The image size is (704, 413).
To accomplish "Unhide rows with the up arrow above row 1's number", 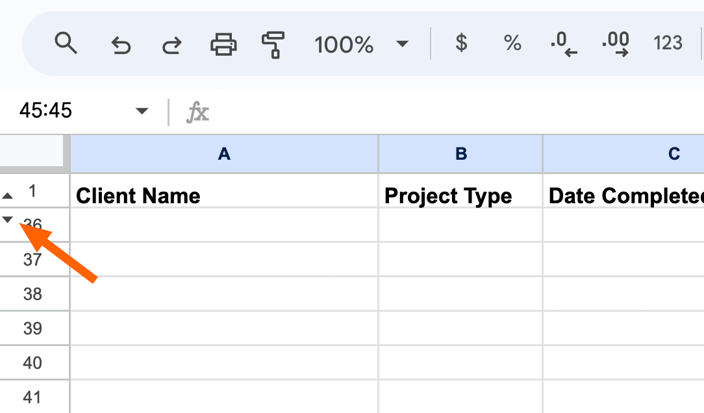I will click(x=8, y=195).
